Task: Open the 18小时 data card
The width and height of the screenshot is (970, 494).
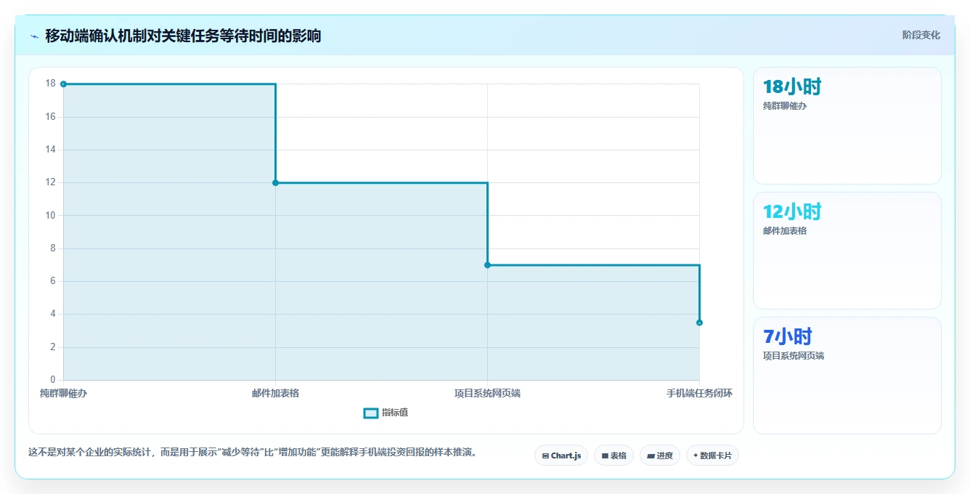Action: click(847, 126)
